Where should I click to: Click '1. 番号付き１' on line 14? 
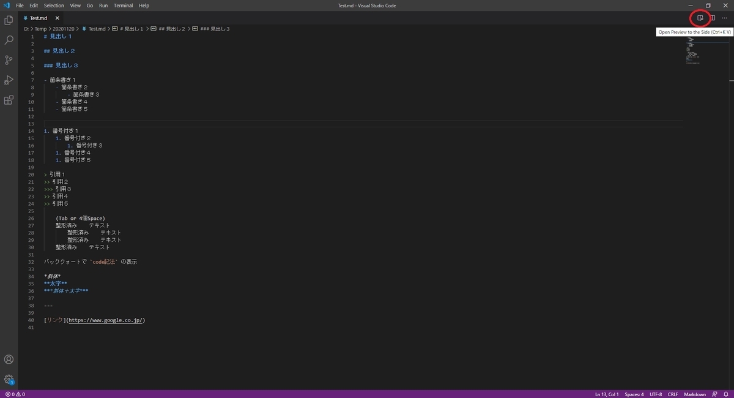(61, 131)
